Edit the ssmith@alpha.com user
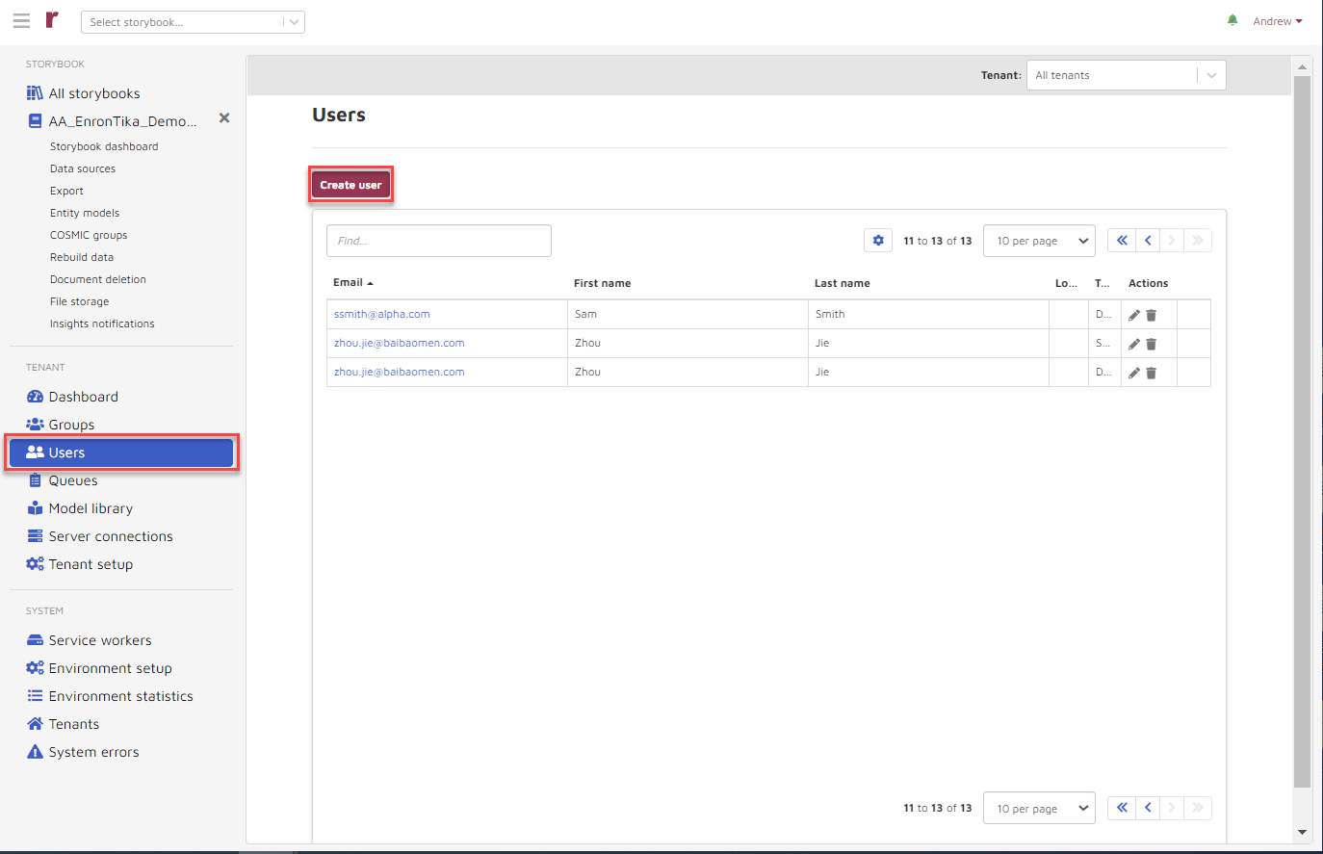Screen dimensions: 1323x854 pos(1134,315)
